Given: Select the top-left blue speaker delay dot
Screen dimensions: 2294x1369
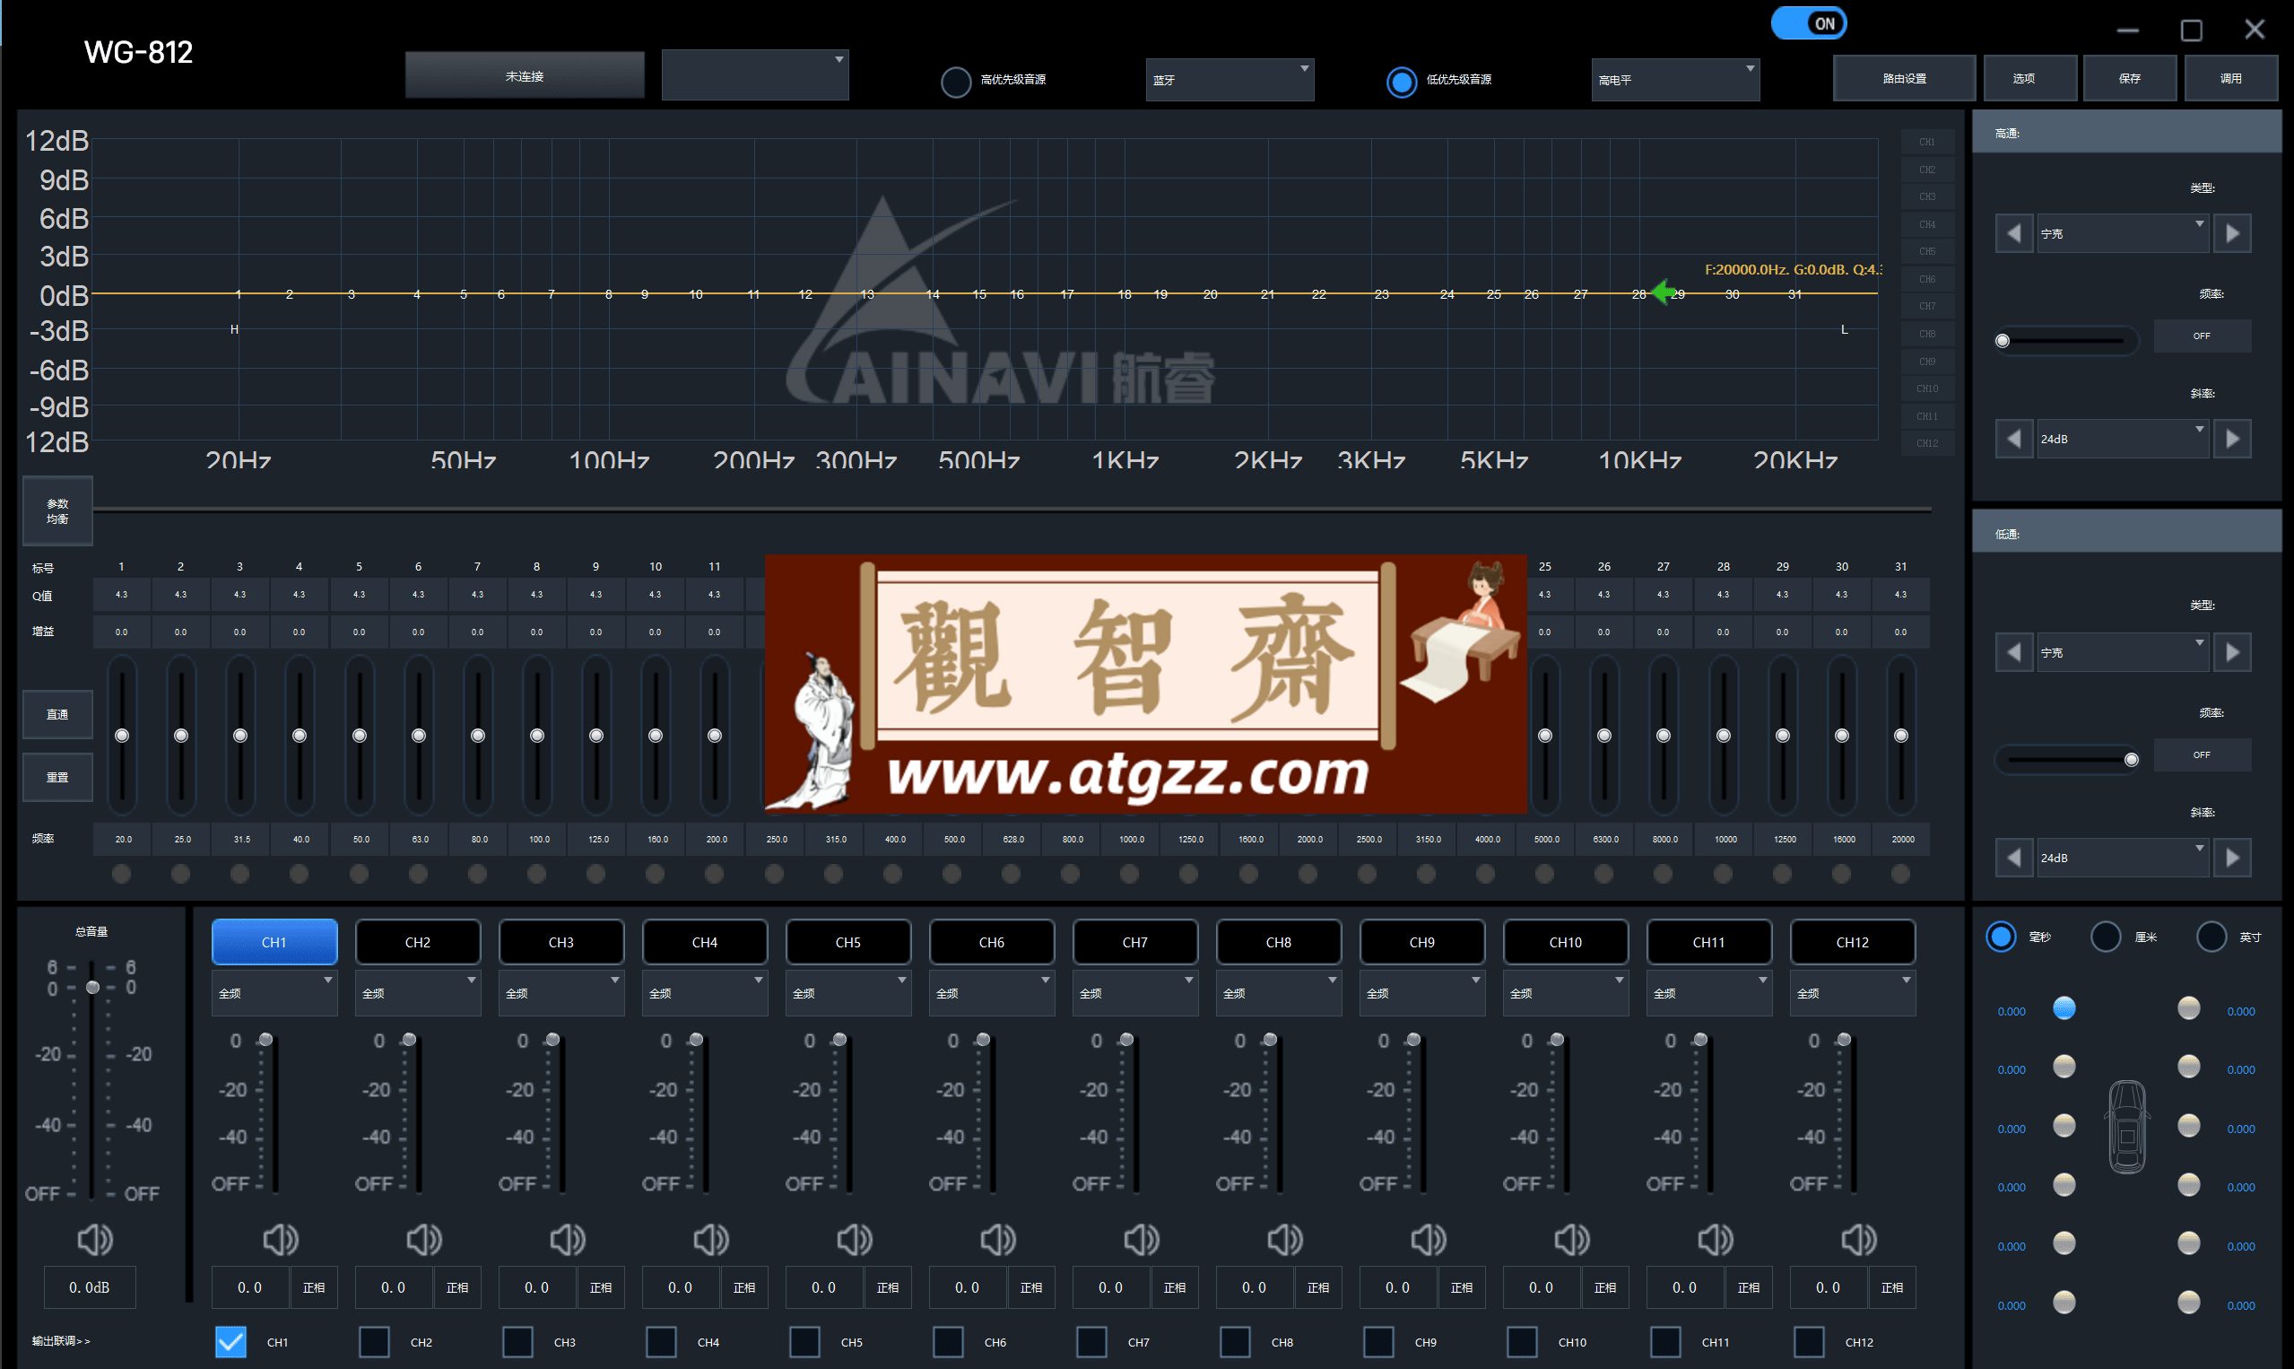Looking at the screenshot, I should [x=2064, y=1008].
